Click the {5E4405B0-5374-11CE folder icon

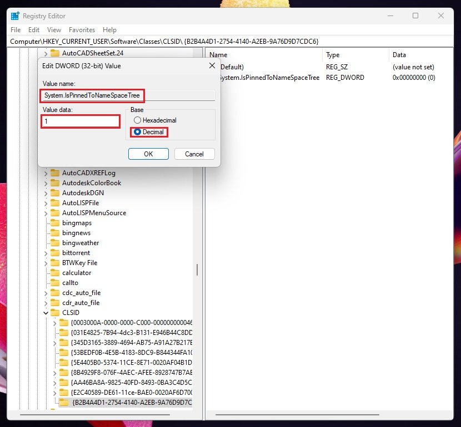click(64, 362)
